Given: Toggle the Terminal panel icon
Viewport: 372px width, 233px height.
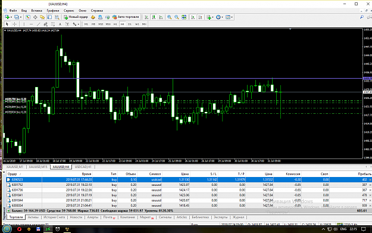Looking at the screenshot, I should point(49,17).
